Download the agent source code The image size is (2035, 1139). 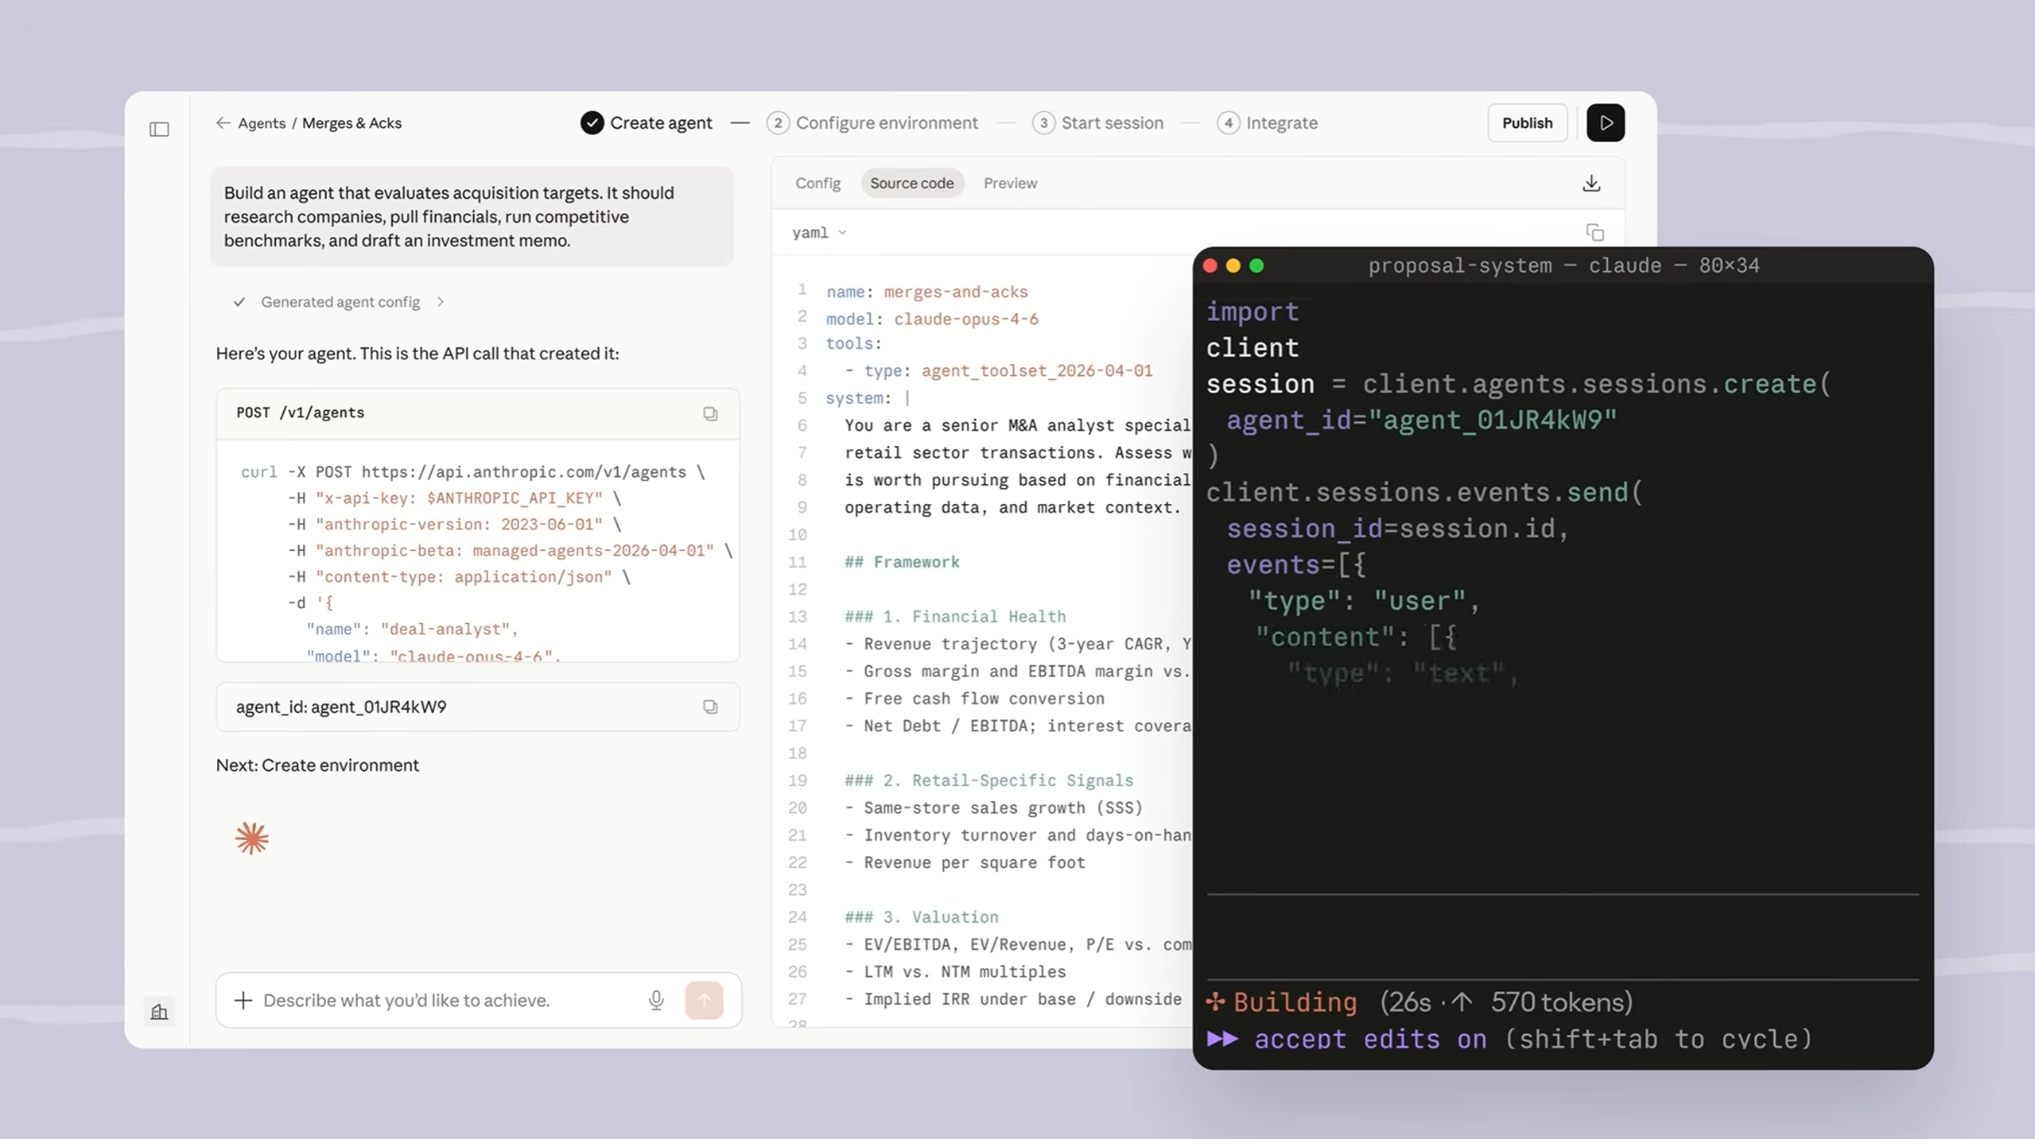pyautogui.click(x=1590, y=183)
